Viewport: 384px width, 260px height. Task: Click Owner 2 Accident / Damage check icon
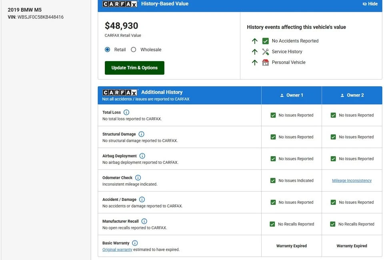point(333,202)
